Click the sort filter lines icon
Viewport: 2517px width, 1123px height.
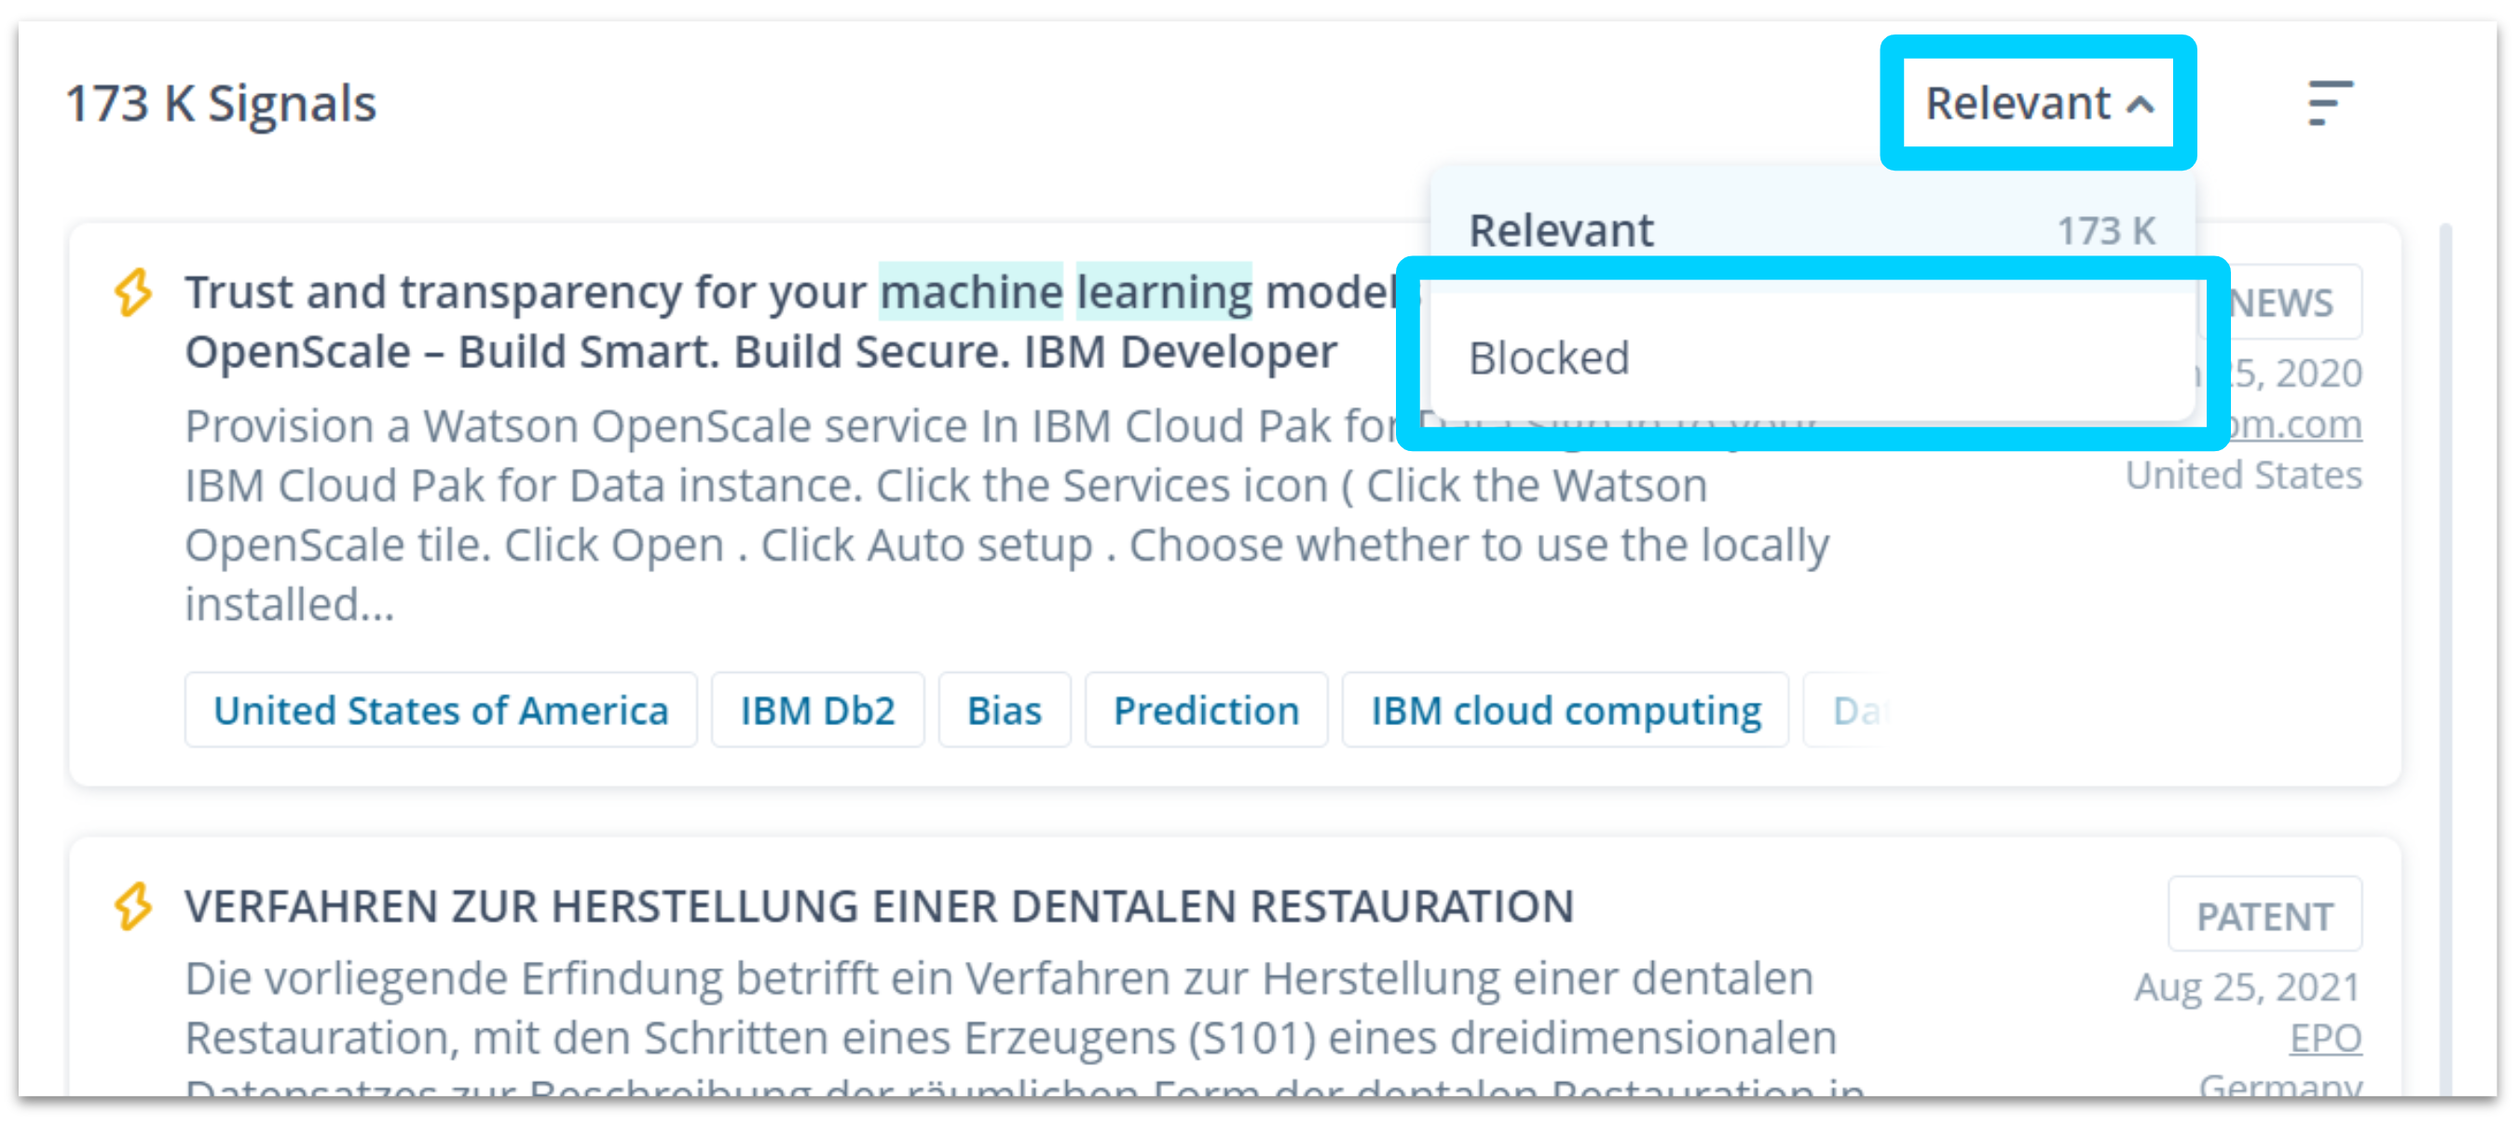tap(2330, 103)
